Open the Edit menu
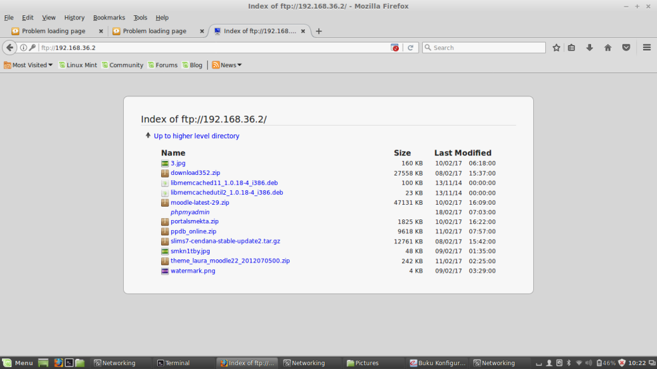The height and width of the screenshot is (369, 657). tap(28, 17)
